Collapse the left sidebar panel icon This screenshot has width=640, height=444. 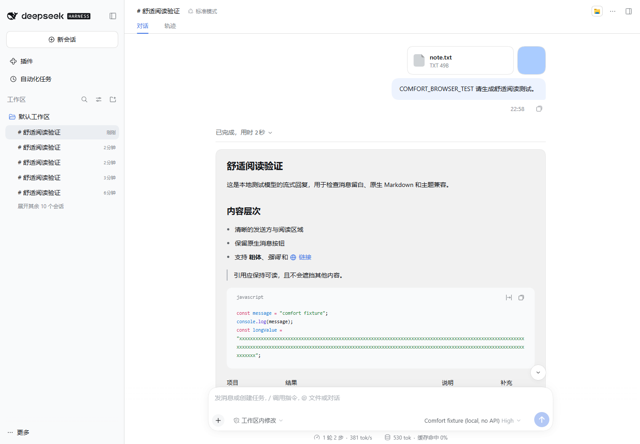pyautogui.click(x=113, y=16)
